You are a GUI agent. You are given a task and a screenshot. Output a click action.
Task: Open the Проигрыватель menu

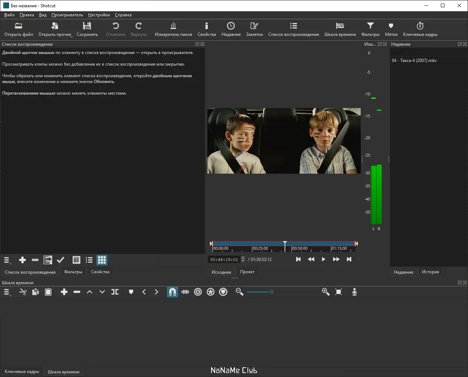pyautogui.click(x=67, y=15)
